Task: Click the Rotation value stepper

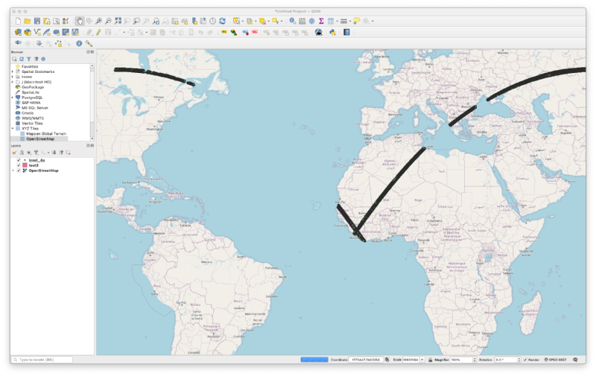Action: [x=519, y=360]
